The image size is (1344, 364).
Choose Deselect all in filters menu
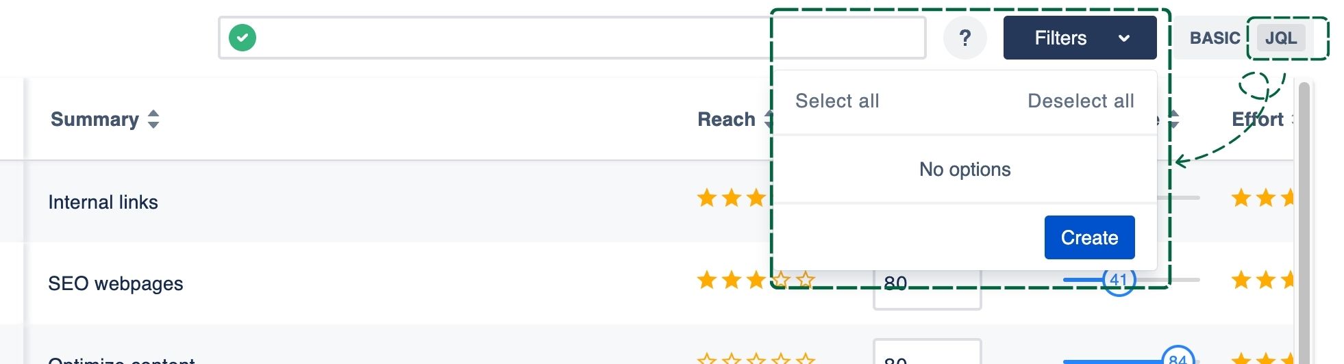[1080, 101]
